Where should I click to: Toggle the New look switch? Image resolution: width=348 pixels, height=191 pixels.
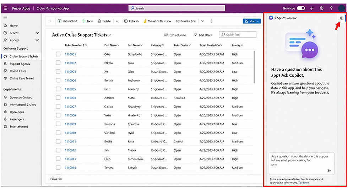(x=301, y=8)
